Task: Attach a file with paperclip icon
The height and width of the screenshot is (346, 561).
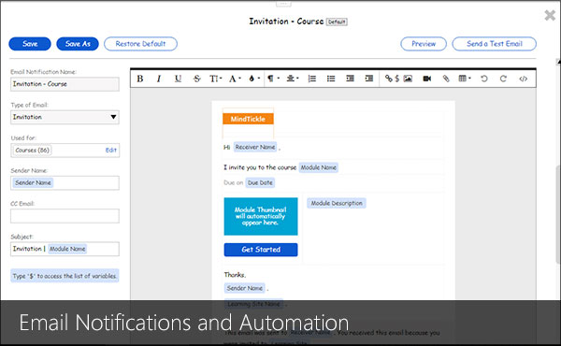Action: pyautogui.click(x=446, y=79)
